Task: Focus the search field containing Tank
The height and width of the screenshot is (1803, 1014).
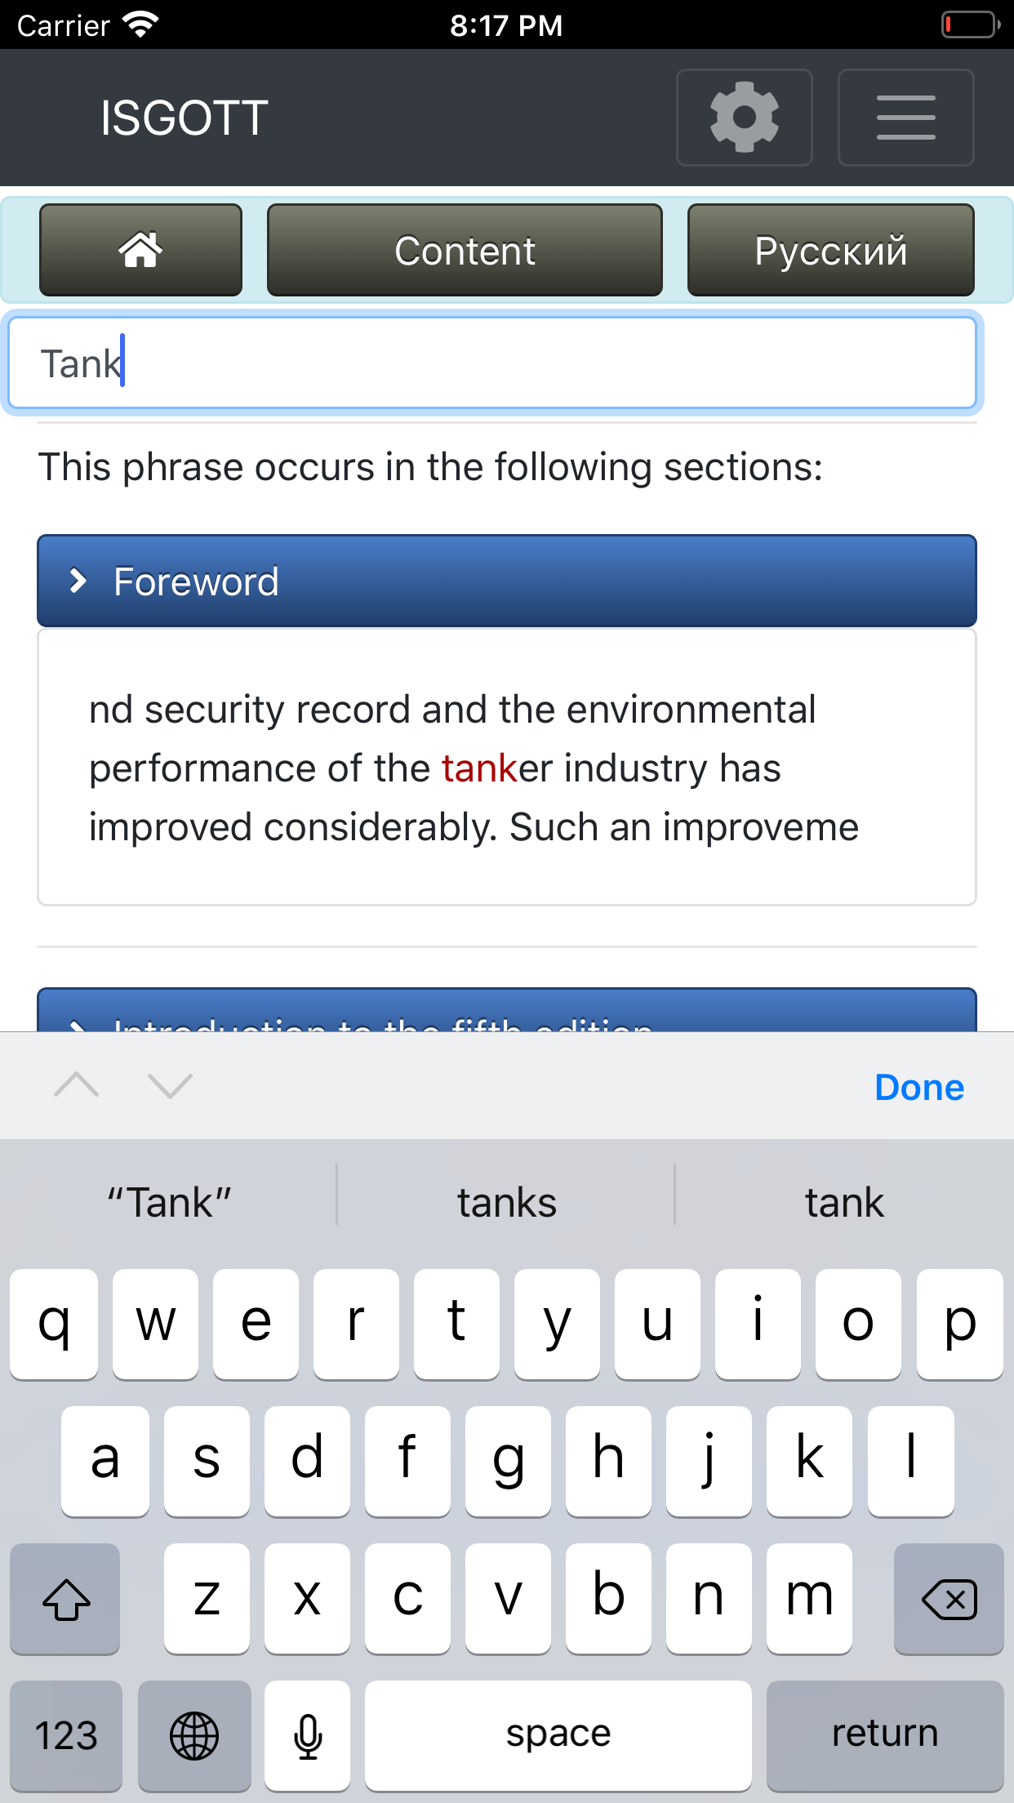Action: [491, 363]
